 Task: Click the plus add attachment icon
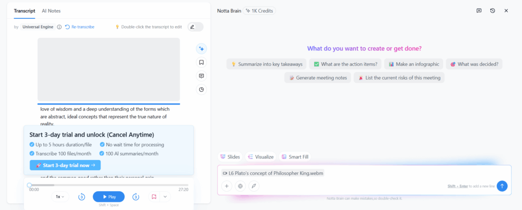click(x=227, y=186)
